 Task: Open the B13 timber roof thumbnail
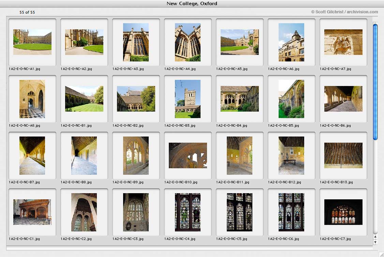343,155
